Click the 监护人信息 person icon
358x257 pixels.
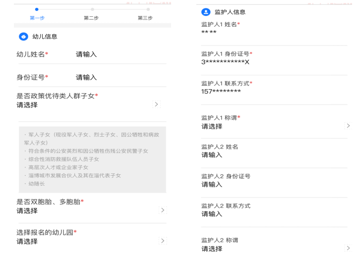pos(206,12)
